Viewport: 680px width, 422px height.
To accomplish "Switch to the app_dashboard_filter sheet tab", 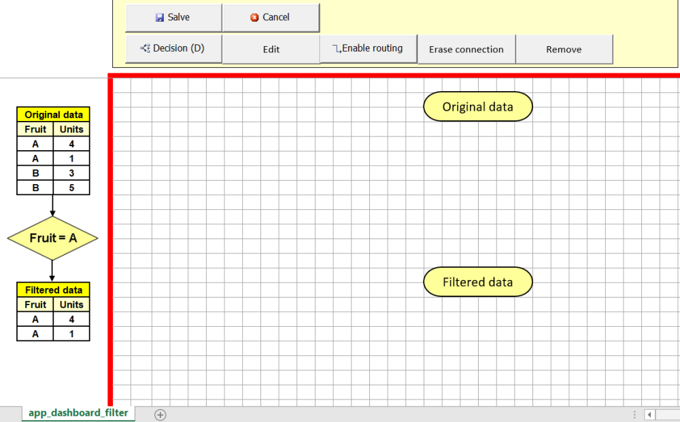I will coord(78,412).
